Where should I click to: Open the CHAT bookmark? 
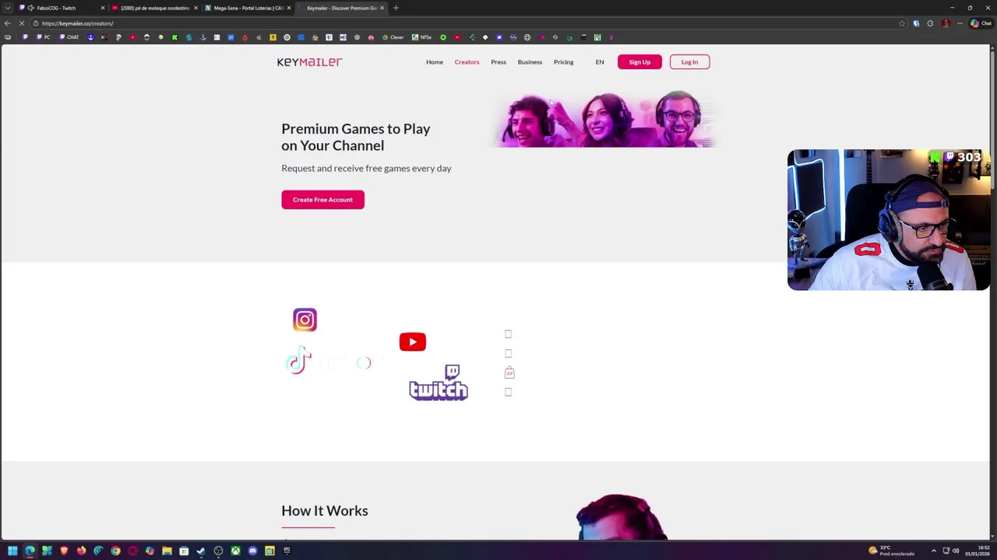(x=70, y=37)
